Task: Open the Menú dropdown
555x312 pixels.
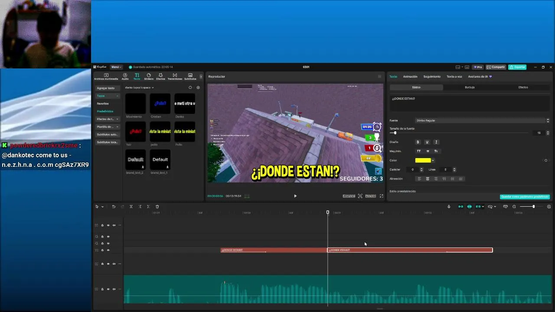Action: pyautogui.click(x=116, y=67)
